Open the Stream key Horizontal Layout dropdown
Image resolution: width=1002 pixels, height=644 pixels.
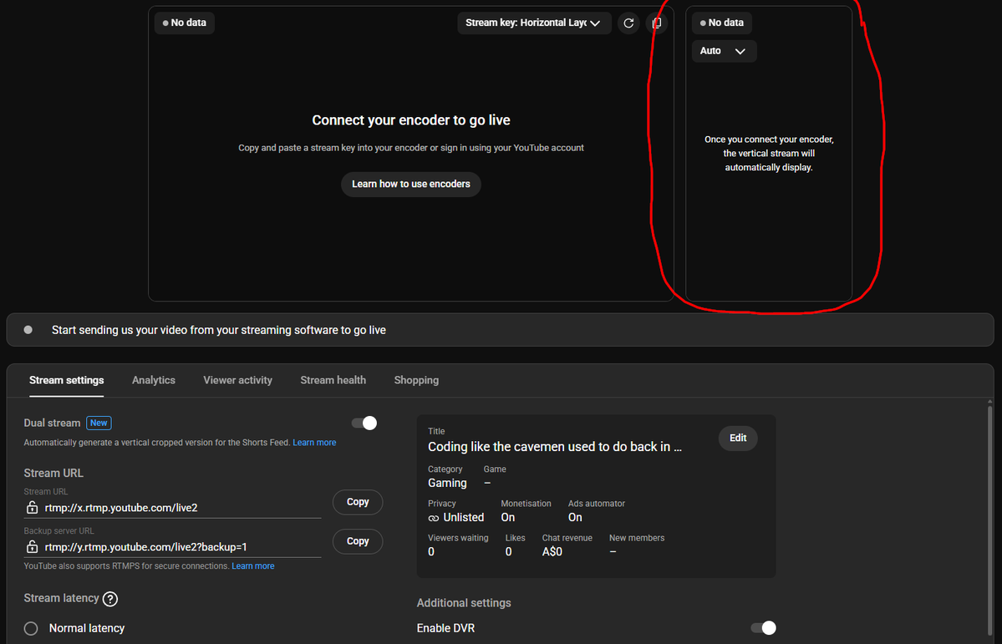[x=534, y=23]
